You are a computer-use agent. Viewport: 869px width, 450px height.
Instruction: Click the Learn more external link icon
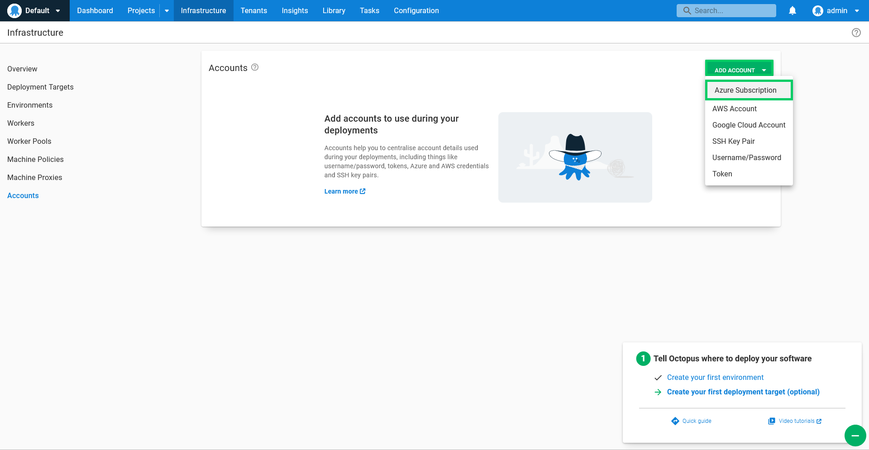[363, 191]
